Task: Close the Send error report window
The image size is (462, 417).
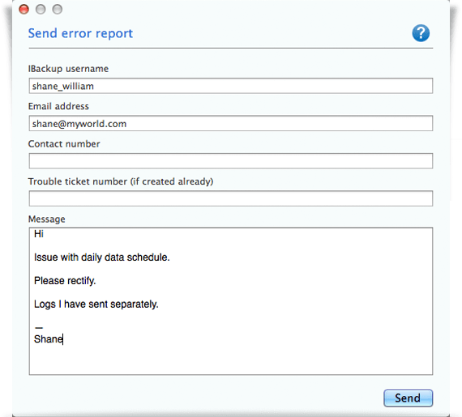Action: click(24, 10)
